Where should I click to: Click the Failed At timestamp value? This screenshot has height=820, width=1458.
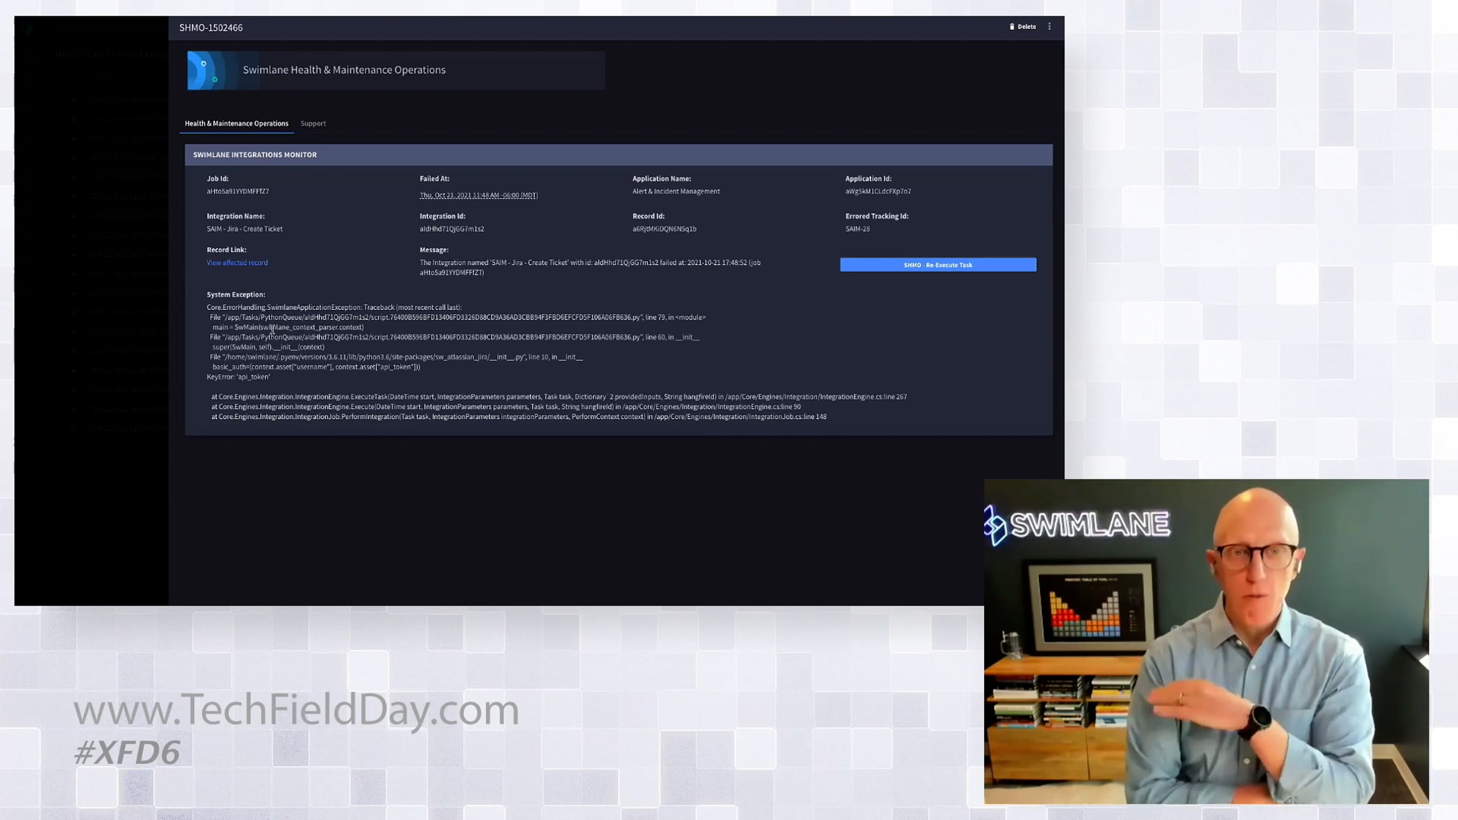478,195
